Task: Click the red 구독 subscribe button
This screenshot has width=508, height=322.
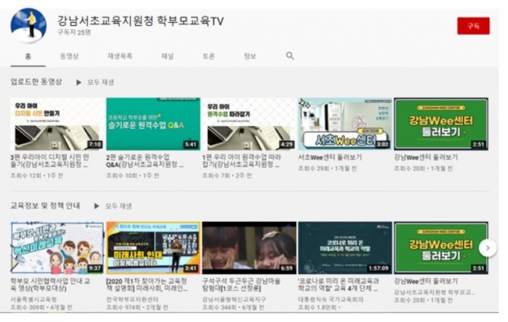Action: pyautogui.click(x=473, y=26)
